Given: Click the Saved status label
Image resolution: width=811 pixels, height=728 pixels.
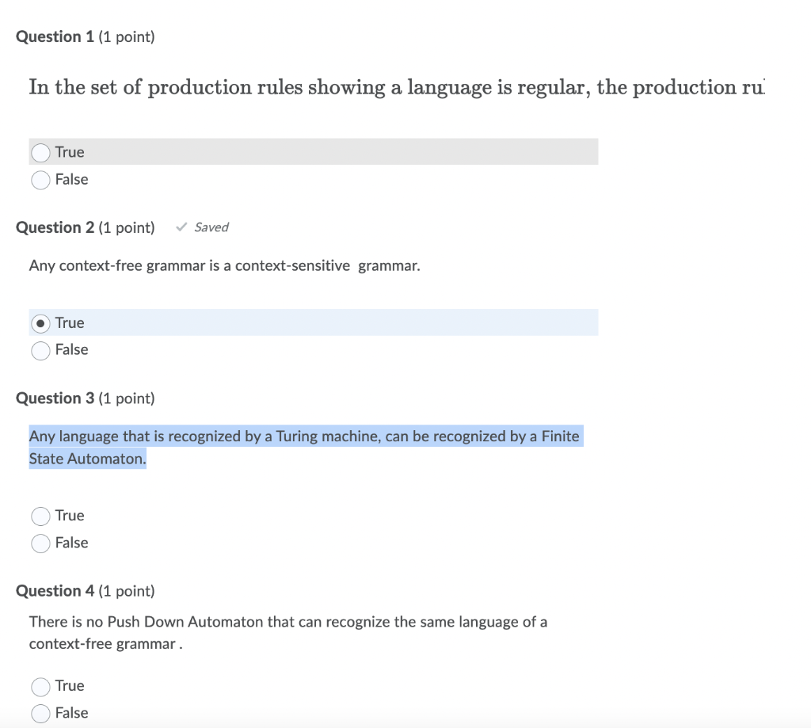Looking at the screenshot, I should [x=209, y=227].
